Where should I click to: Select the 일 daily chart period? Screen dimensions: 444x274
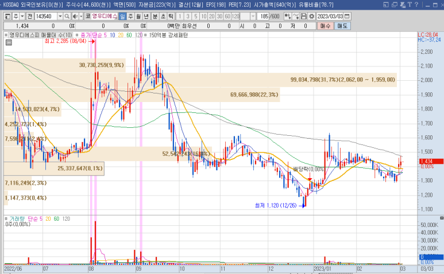click(x=122, y=17)
